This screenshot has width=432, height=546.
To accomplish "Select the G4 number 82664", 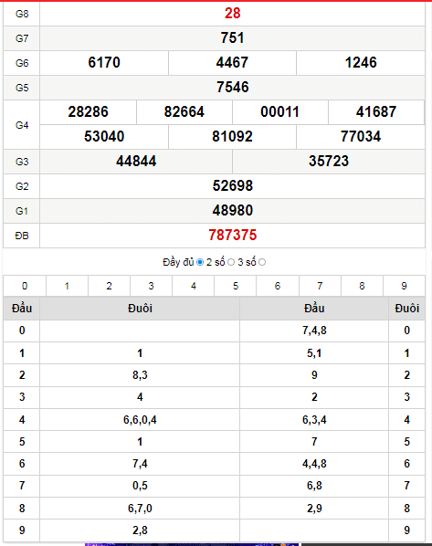I will pyautogui.click(x=184, y=112).
